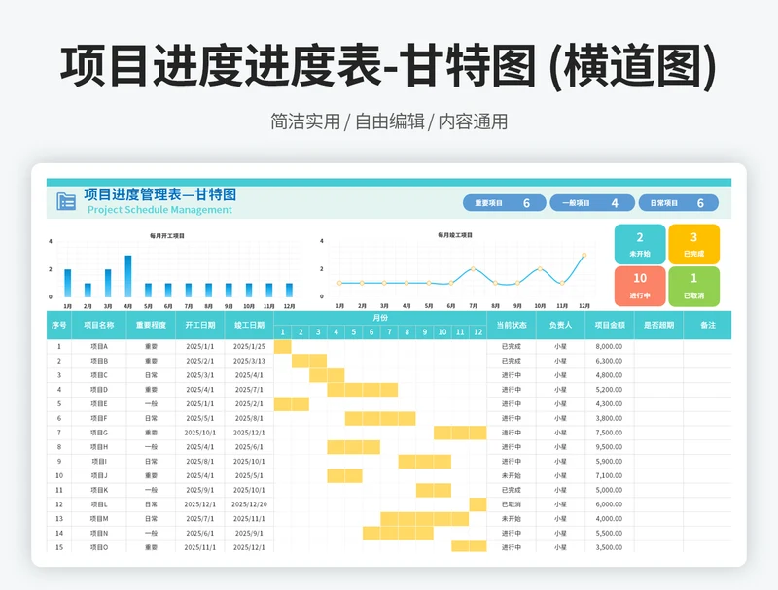Select 项目F's start date 2025/5/1
This screenshot has width=778, height=590.
tap(200, 419)
